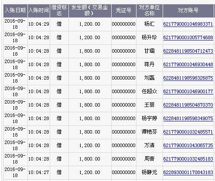The height and width of the screenshot is (181, 215).
Task: Open account link 6228481198598349075
Action: click(188, 118)
